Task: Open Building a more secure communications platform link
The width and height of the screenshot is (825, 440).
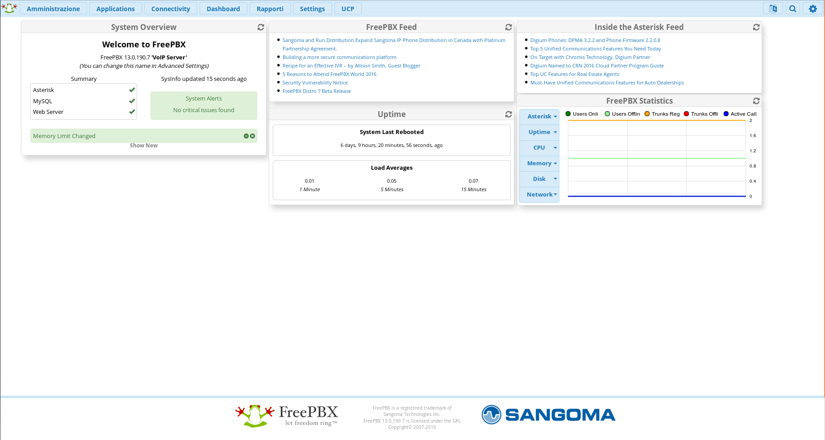Action: point(339,57)
